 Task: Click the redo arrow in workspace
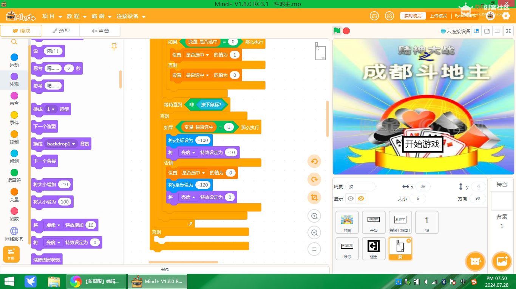(314, 179)
